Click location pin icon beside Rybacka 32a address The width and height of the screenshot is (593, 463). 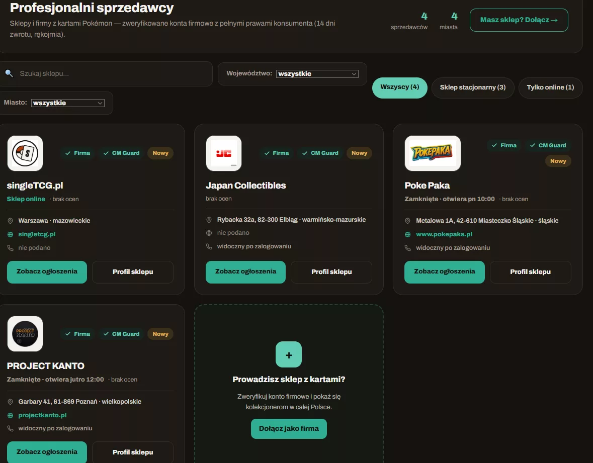(x=209, y=220)
